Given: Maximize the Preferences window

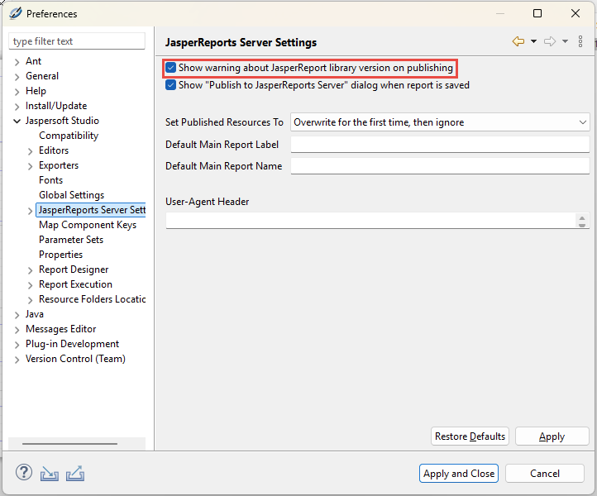Looking at the screenshot, I should (537, 14).
